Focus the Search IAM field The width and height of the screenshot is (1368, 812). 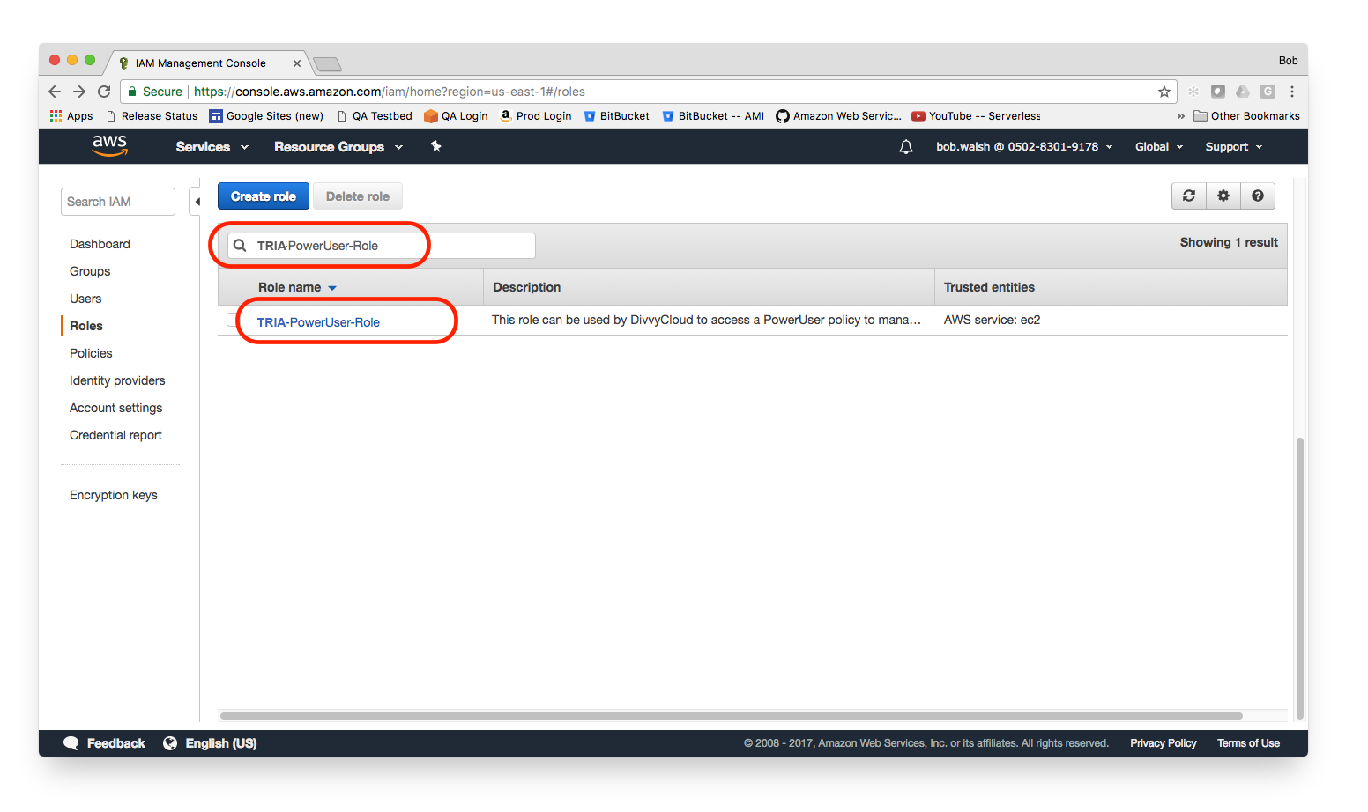pos(118,202)
